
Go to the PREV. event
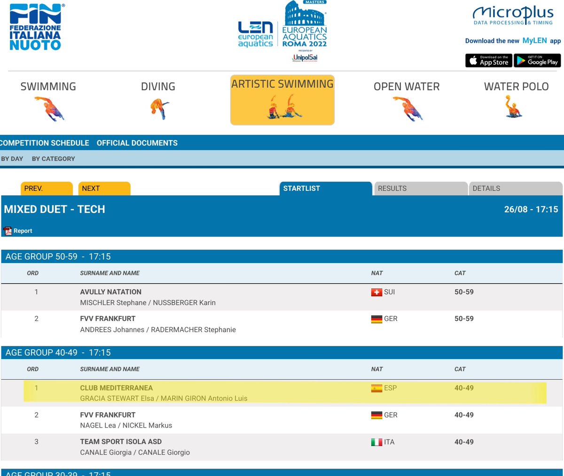[47, 188]
